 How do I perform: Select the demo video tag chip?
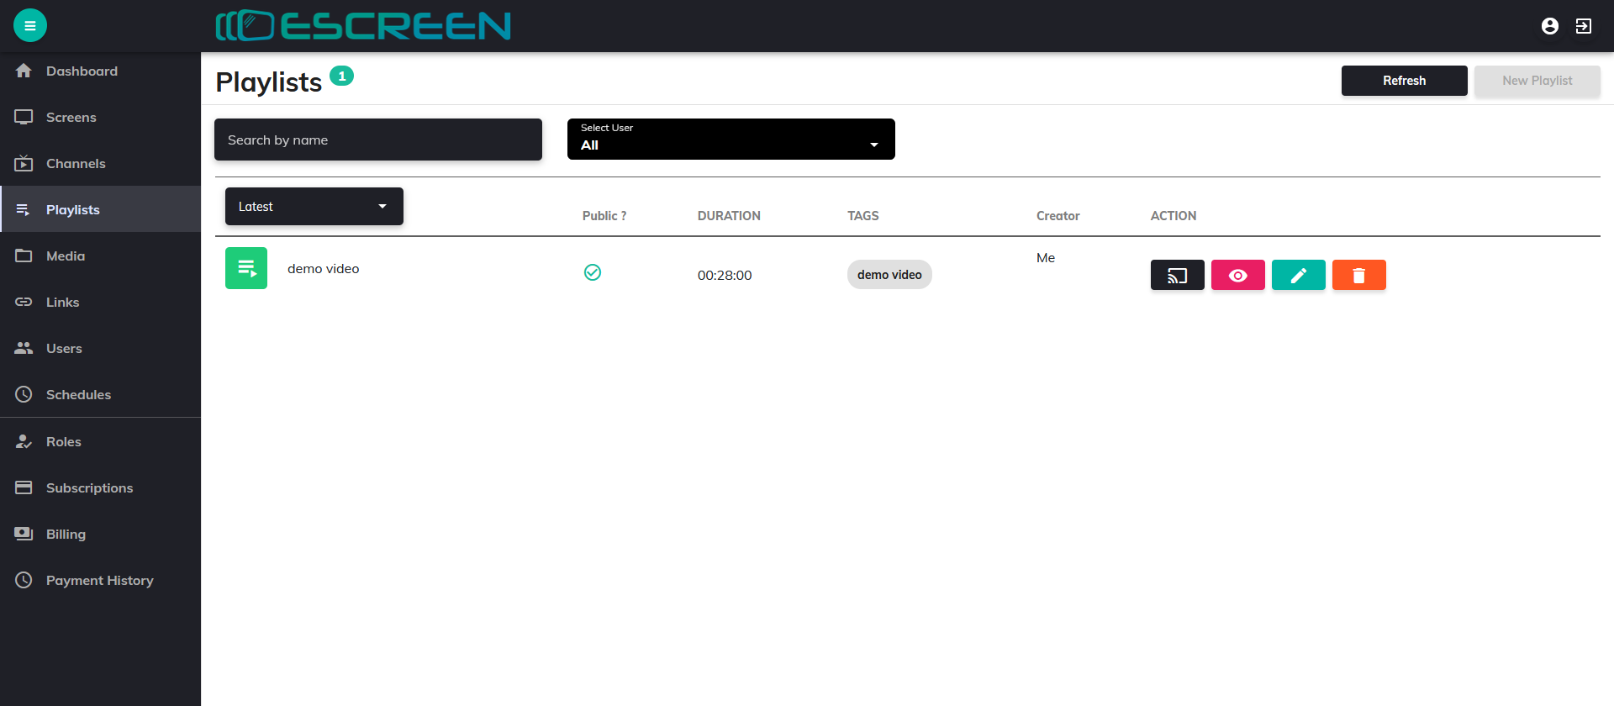click(889, 275)
